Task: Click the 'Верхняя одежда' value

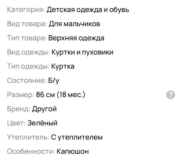Action: pos(76,38)
